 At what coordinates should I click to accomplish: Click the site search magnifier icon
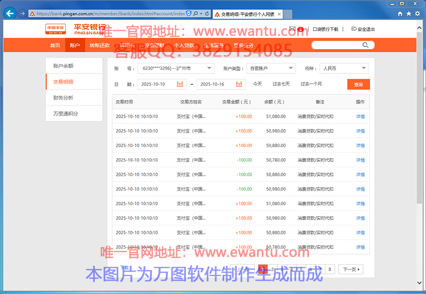(365, 45)
